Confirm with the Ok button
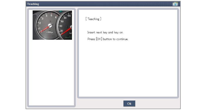 coord(129,104)
